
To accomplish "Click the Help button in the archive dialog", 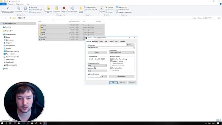I will click(x=132, y=83).
